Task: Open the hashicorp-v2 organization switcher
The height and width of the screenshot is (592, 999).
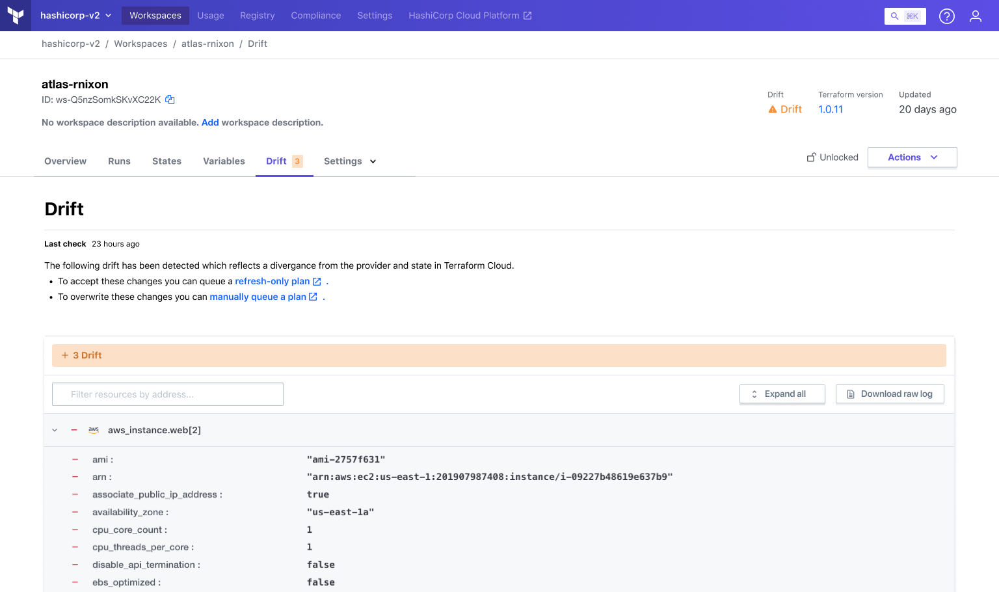Action: click(75, 15)
